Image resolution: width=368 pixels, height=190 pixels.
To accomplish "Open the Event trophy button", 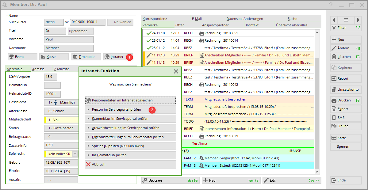I will point(22,57).
